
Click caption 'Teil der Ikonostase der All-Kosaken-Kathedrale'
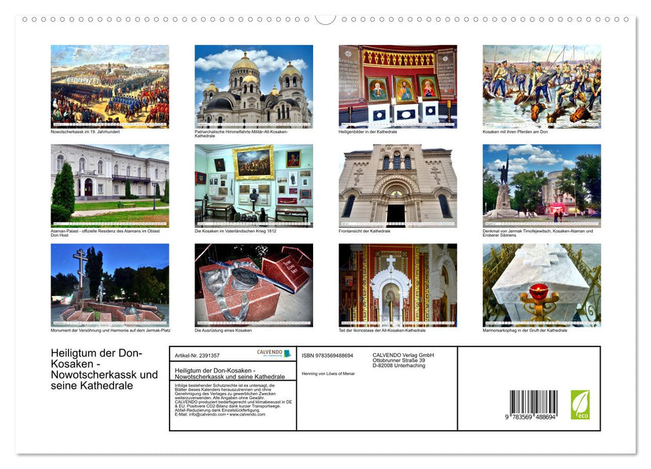382,330
